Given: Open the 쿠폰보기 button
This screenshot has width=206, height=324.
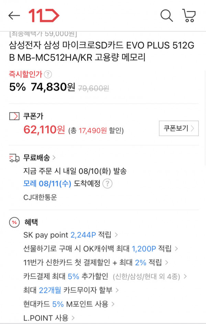Looking at the screenshot, I should tap(179, 128).
